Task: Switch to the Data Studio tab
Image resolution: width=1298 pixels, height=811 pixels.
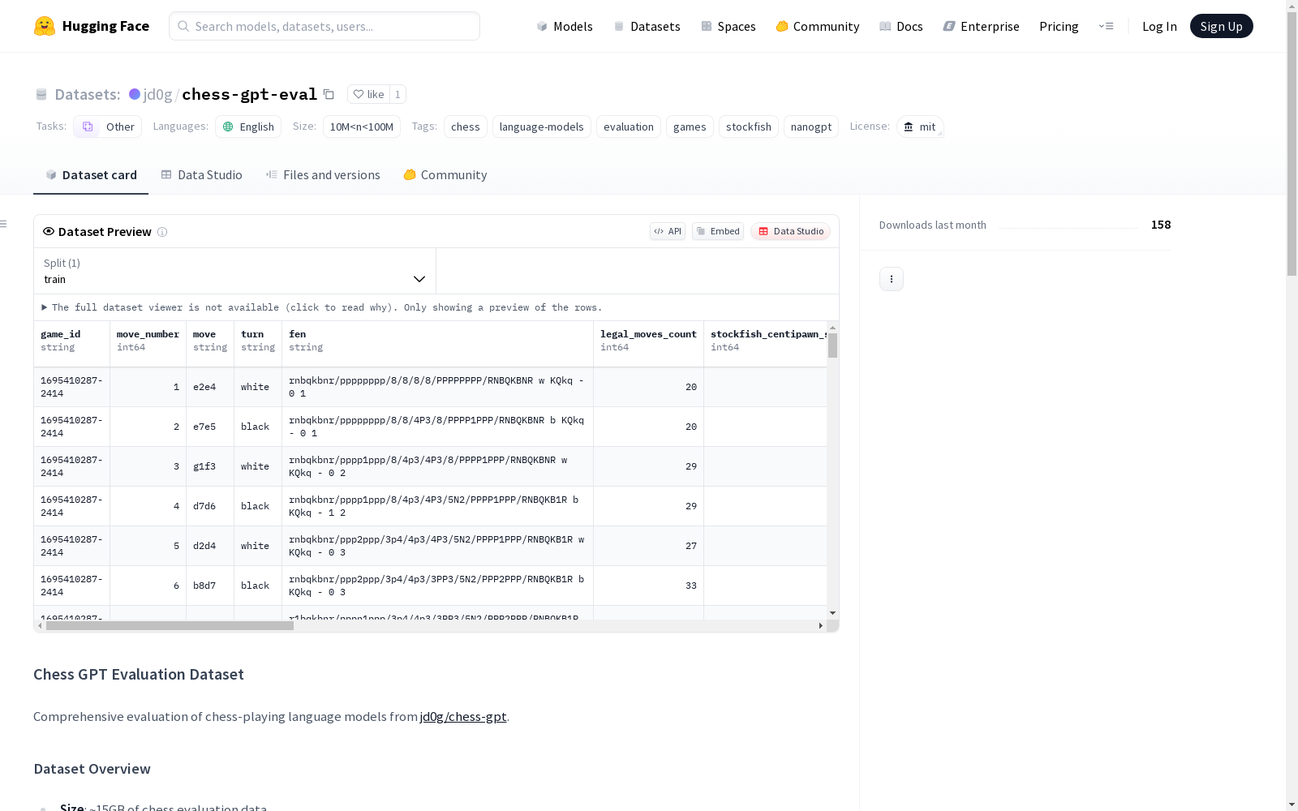Action: pos(201,175)
